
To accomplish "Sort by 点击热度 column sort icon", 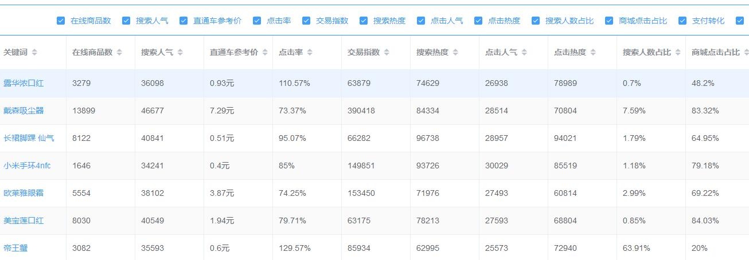I will 593,52.
